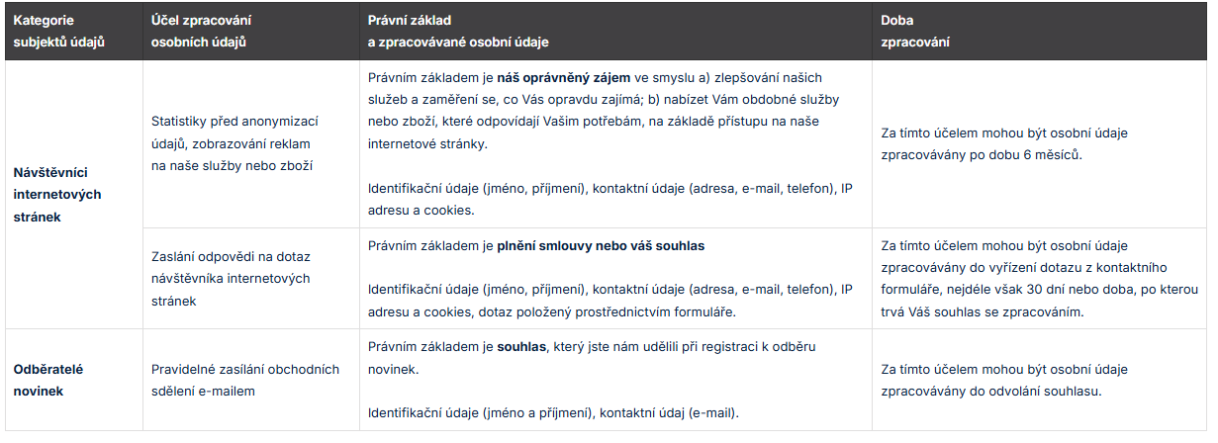The width and height of the screenshot is (1218, 443).
Task: Select the 'Návštěvníci internetových stránek' category cell
Action: click(x=57, y=194)
